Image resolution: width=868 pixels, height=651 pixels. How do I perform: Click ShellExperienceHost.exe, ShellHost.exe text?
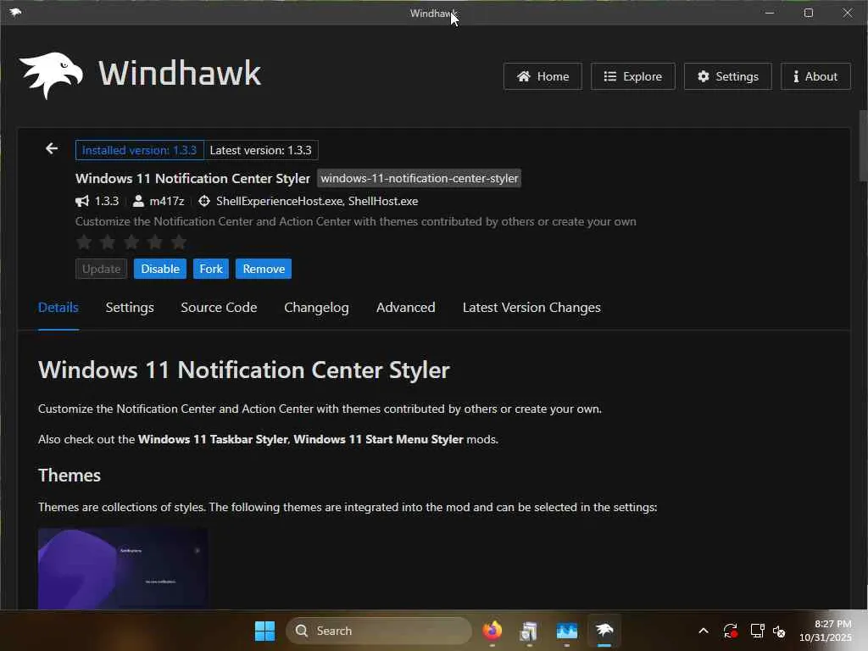(x=317, y=201)
